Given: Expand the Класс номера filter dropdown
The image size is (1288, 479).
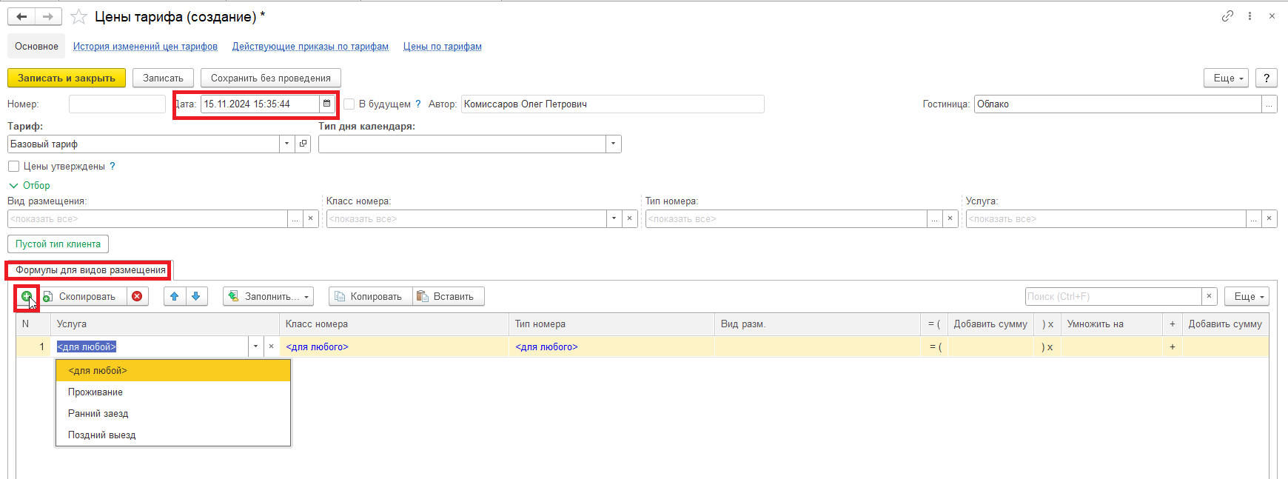Looking at the screenshot, I should 614,219.
